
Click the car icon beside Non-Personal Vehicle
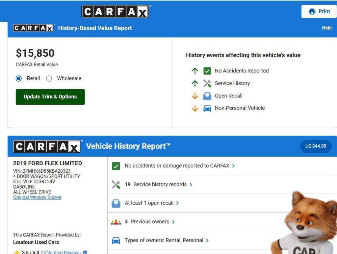[x=207, y=108]
